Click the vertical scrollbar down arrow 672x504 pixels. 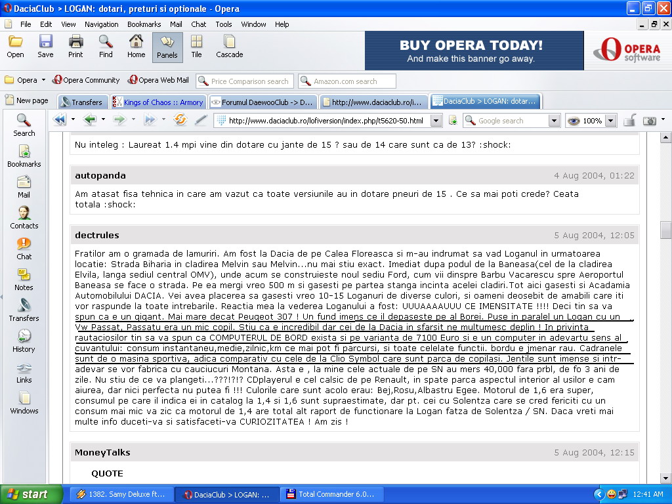pos(666,478)
